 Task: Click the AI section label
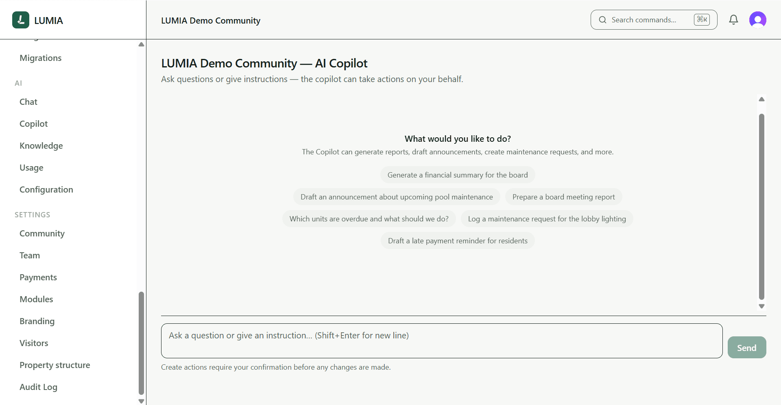(x=18, y=83)
